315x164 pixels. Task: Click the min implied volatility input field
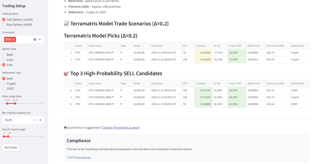[16, 120]
